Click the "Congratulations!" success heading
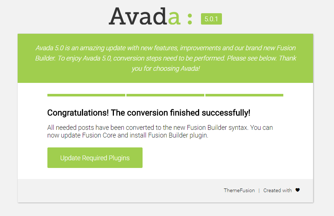Image resolution: width=334 pixels, height=216 pixels. [149, 113]
